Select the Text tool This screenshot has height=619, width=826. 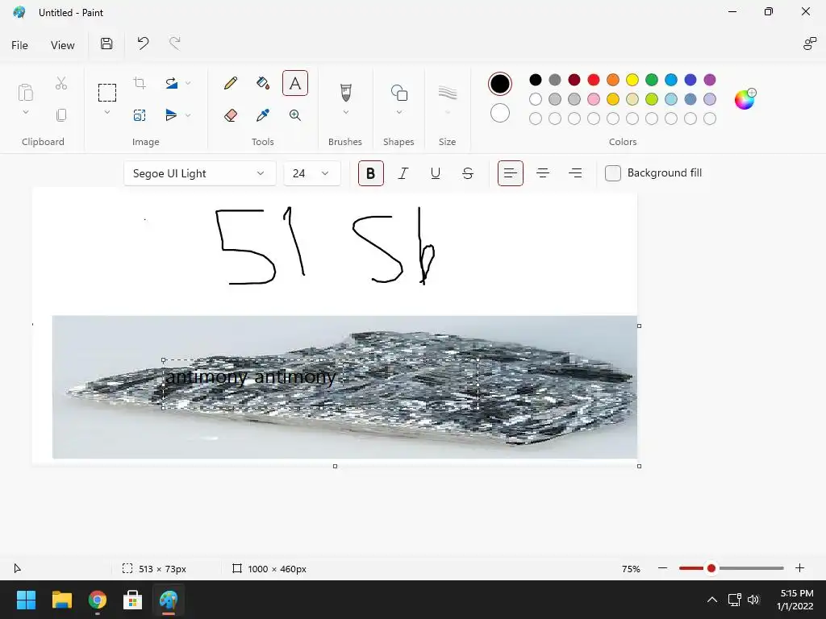pyautogui.click(x=295, y=83)
